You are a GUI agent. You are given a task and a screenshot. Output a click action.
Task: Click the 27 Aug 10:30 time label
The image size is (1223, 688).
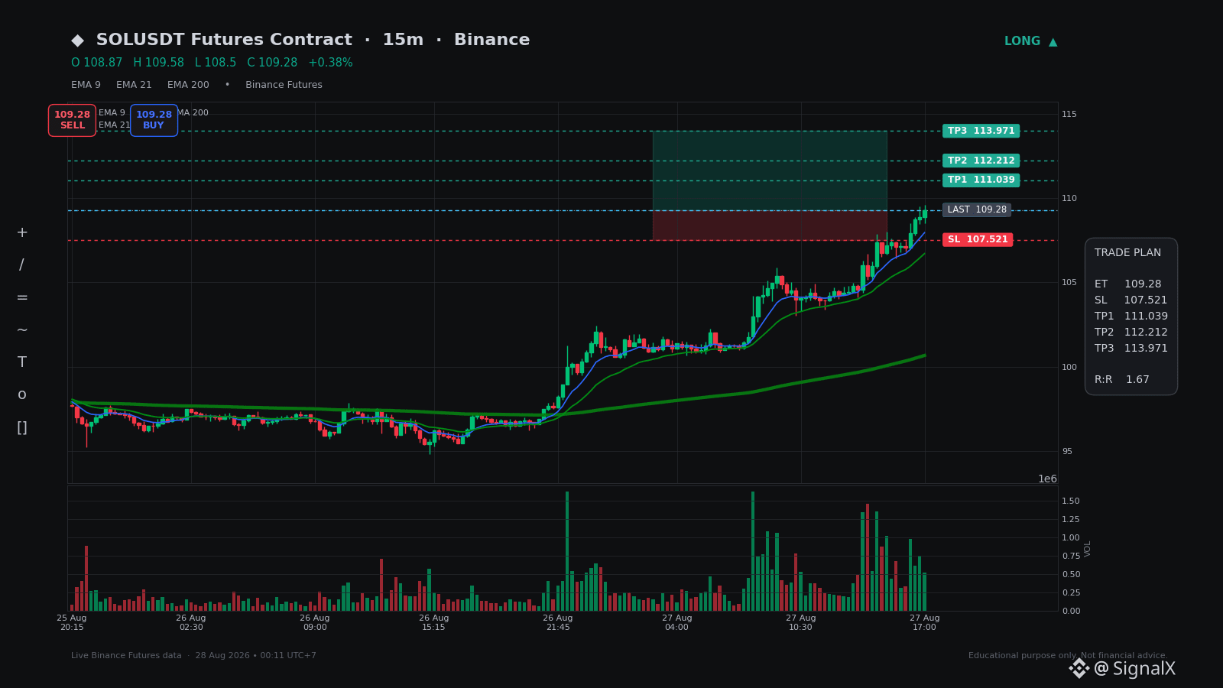(801, 622)
